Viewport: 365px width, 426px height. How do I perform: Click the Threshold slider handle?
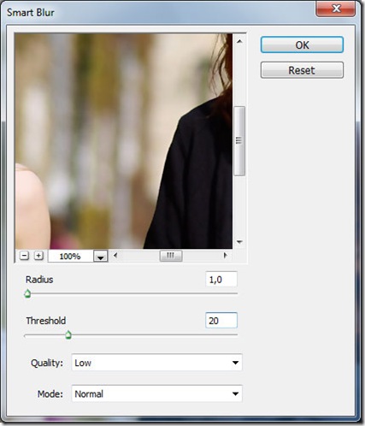(68, 334)
